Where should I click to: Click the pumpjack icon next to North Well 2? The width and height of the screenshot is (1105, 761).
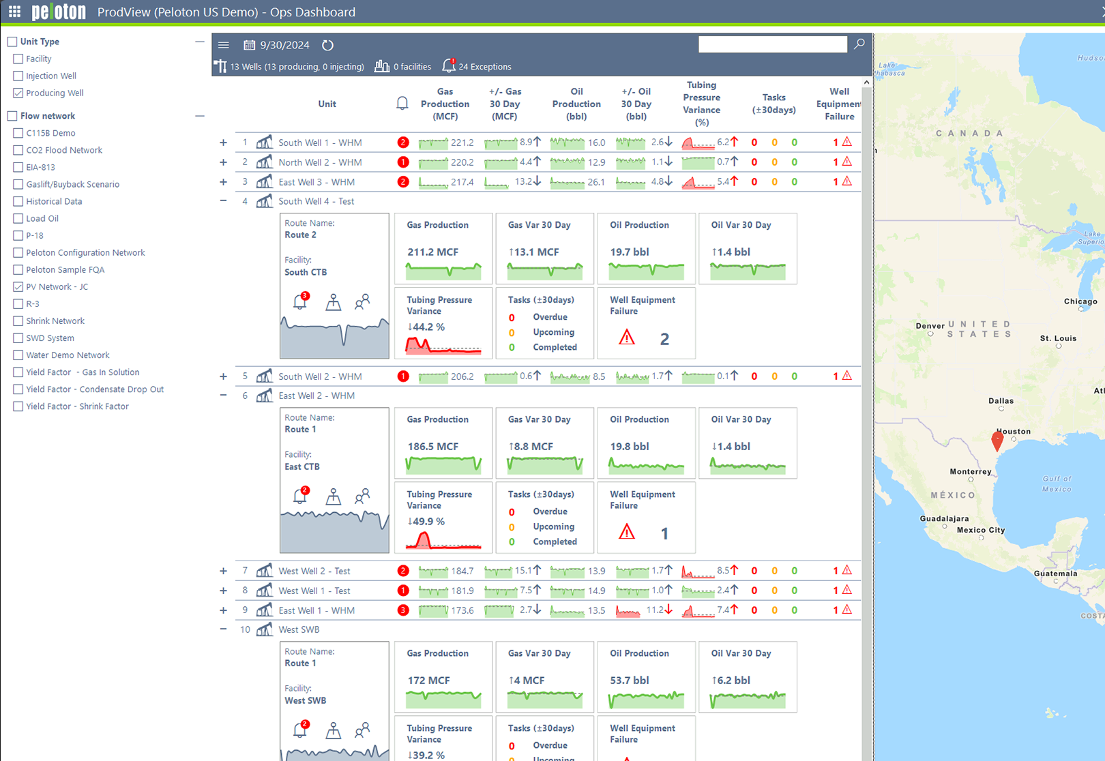[264, 162]
